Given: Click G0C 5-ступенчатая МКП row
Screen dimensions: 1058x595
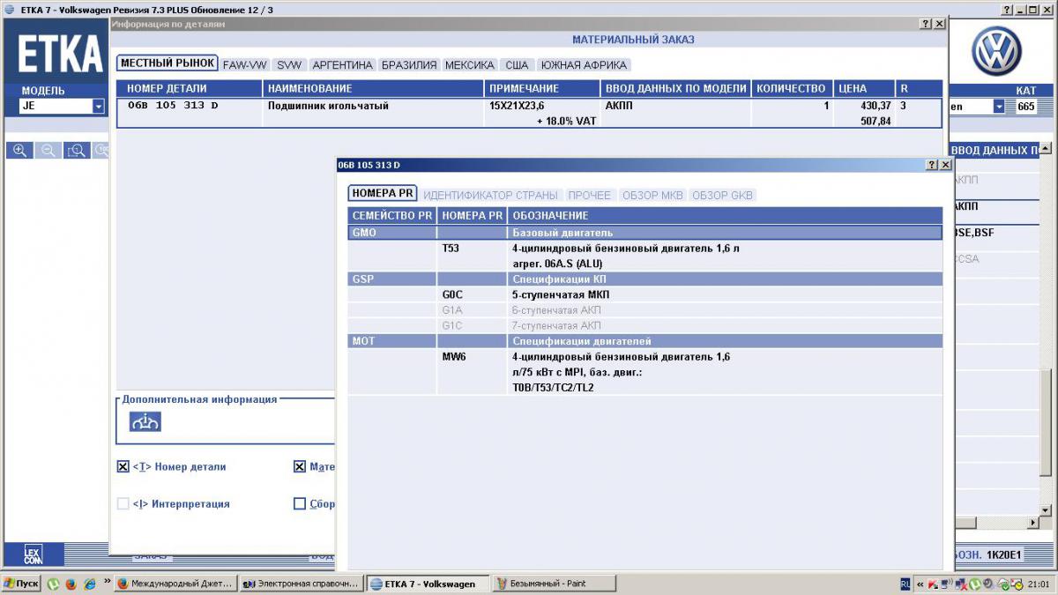Looking at the screenshot, I should click(x=645, y=294).
